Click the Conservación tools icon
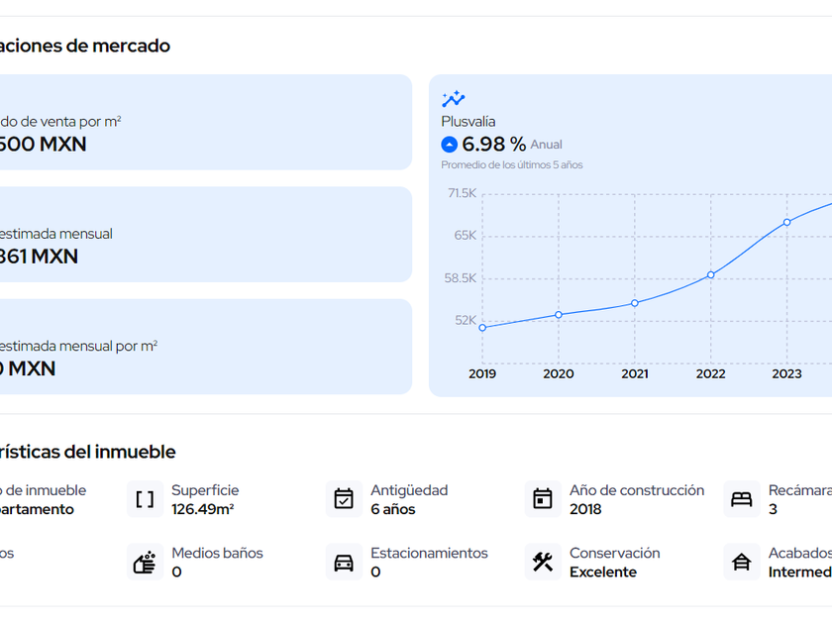The width and height of the screenshot is (832, 624). [x=543, y=563]
